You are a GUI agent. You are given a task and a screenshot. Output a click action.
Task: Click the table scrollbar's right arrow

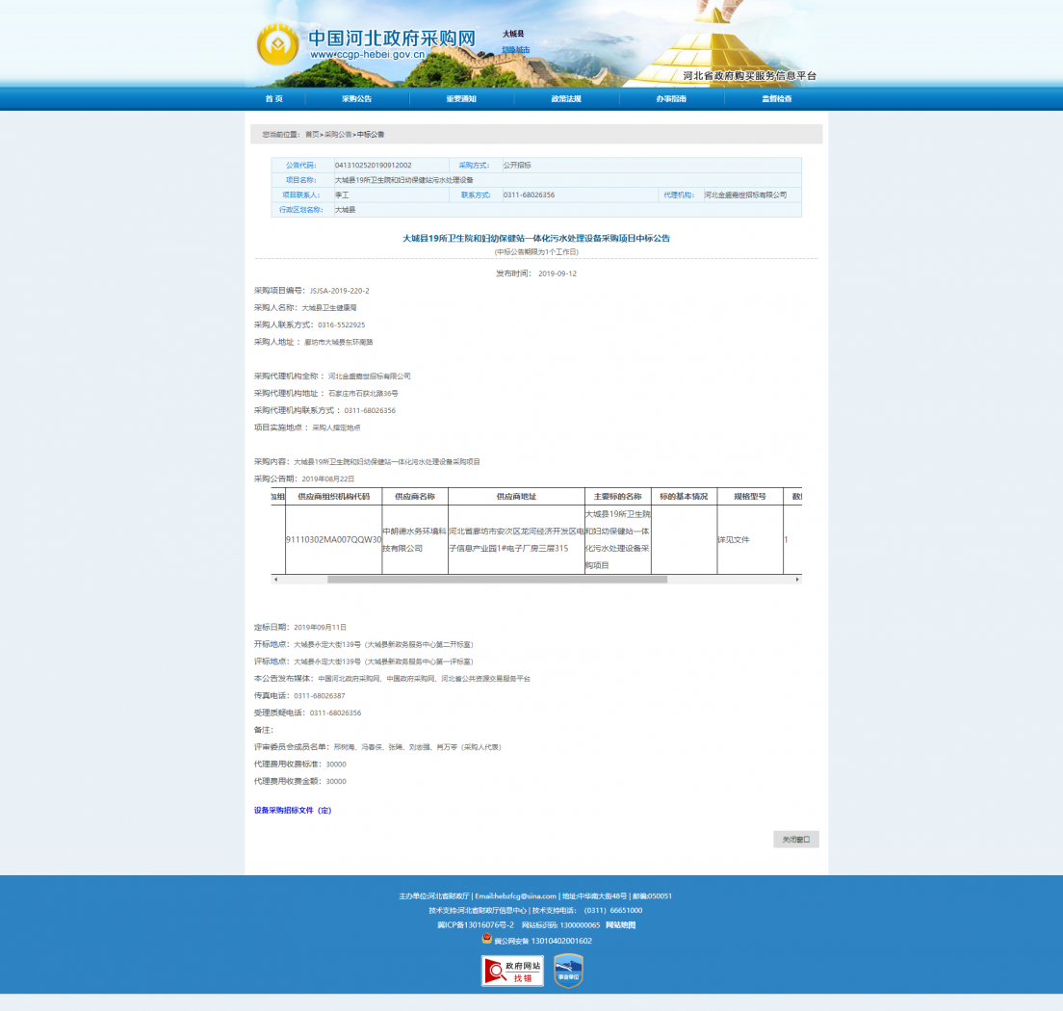[x=797, y=580]
